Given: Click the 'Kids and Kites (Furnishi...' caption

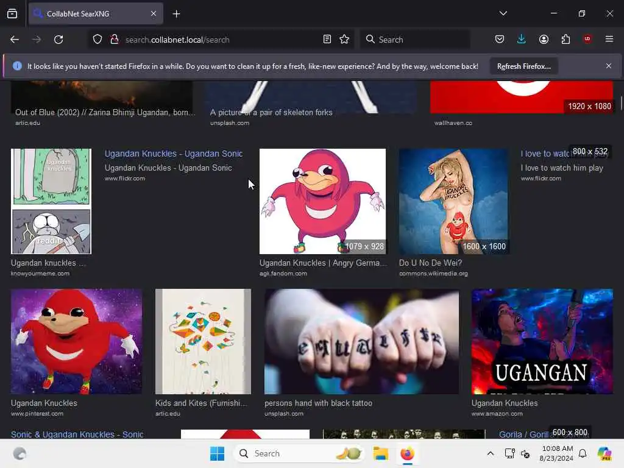Looking at the screenshot, I should 201,403.
